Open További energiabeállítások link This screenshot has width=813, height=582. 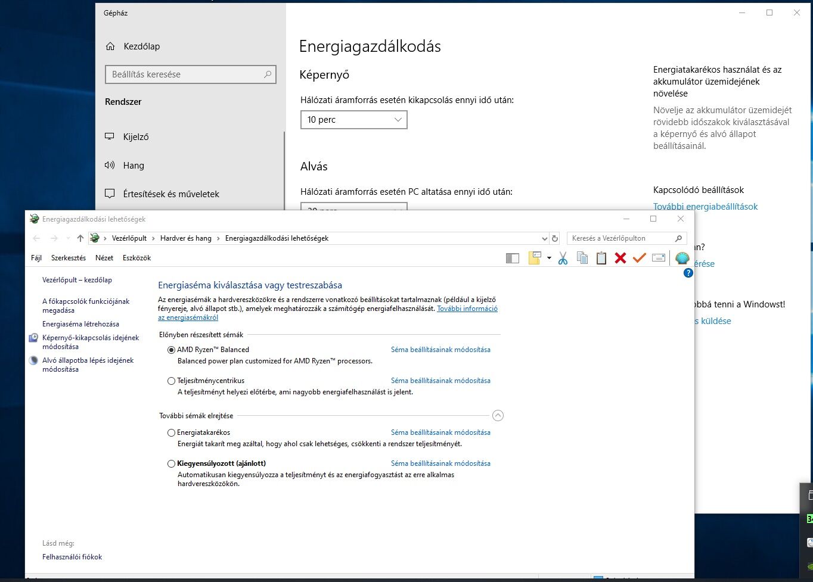706,207
